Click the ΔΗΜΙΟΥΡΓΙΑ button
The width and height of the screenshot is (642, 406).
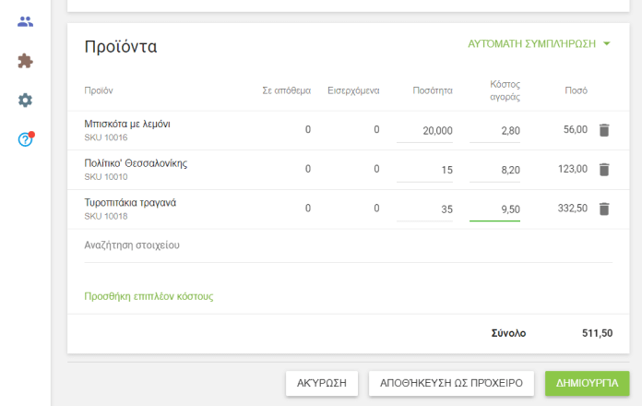(587, 384)
